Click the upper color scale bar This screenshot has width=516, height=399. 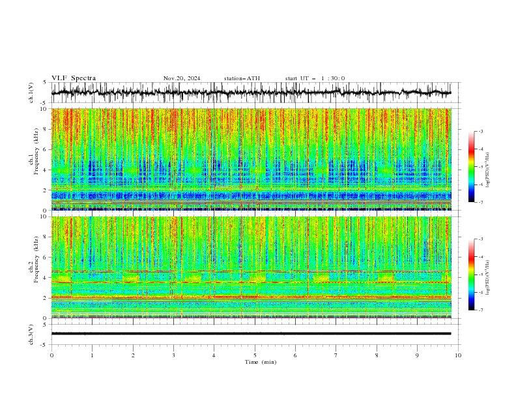(x=471, y=167)
